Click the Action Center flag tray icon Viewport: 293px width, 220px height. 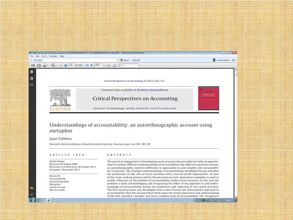[x=211, y=200]
